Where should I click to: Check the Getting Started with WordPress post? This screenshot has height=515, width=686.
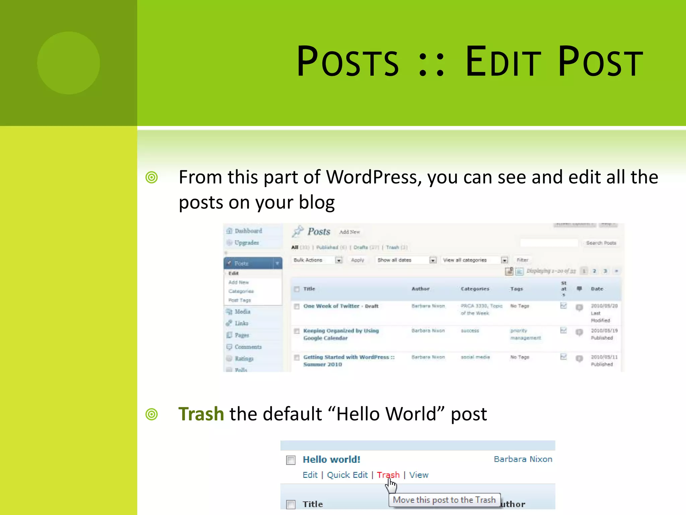[296, 357]
